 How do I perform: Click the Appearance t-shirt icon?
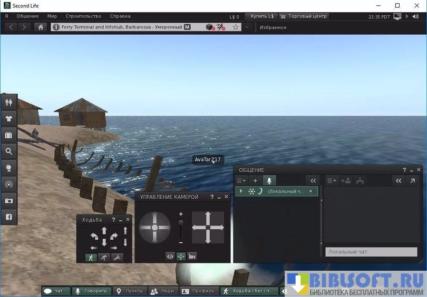[8, 118]
